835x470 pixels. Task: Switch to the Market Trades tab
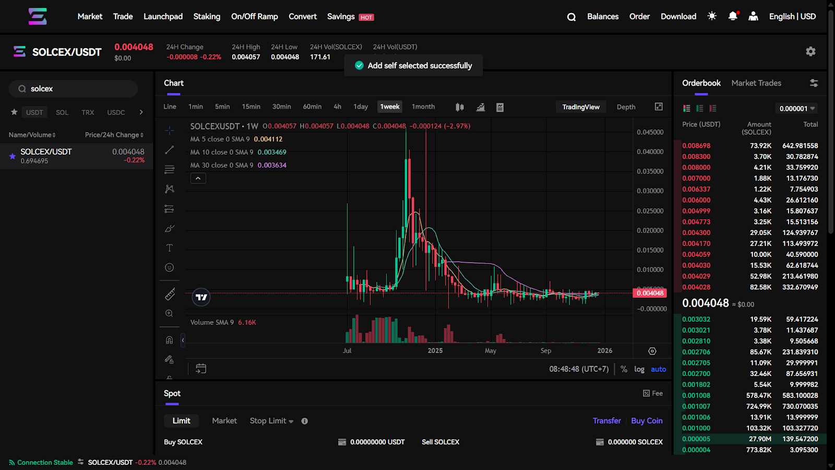coord(756,83)
